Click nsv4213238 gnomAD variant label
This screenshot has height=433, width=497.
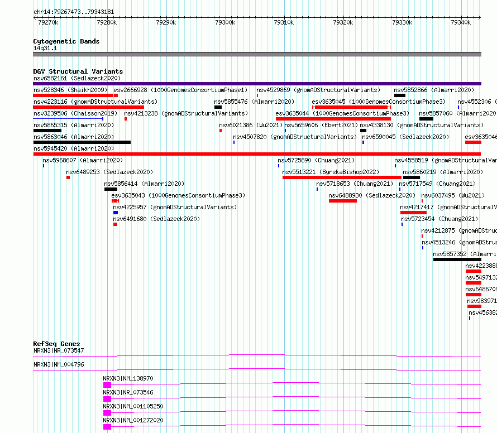(x=186, y=113)
